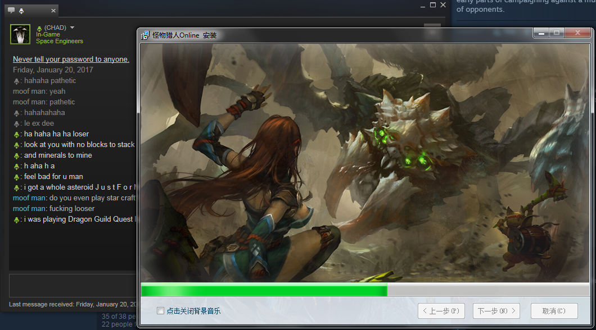Click the installer title bar icon

click(x=145, y=35)
